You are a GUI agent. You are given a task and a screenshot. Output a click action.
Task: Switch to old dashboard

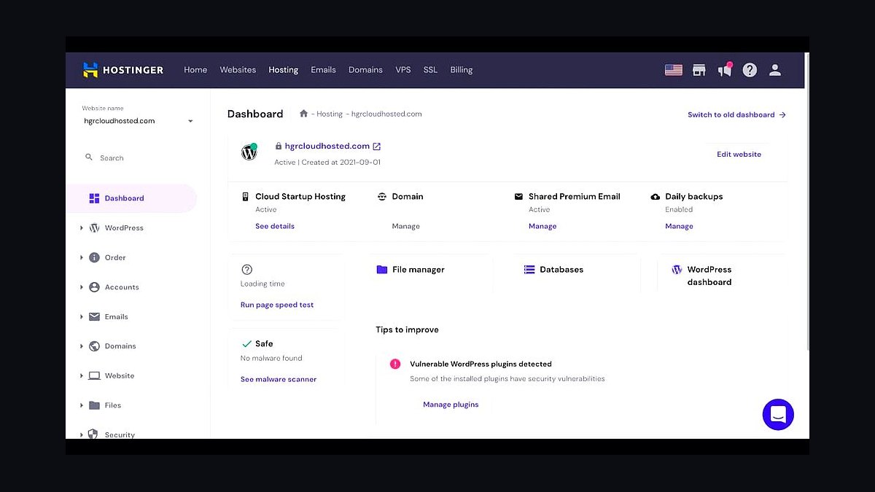(736, 114)
